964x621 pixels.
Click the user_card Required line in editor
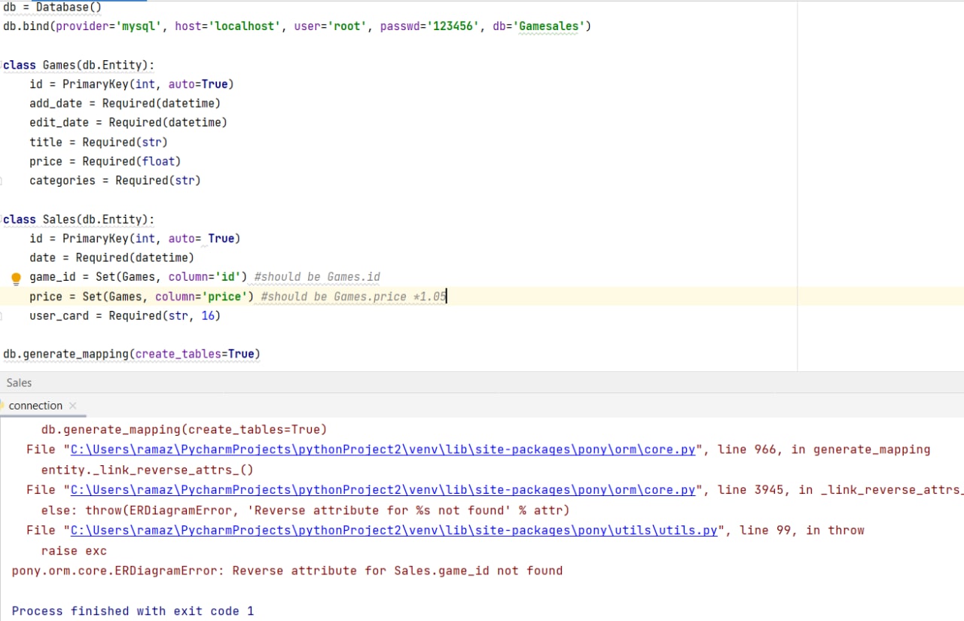pyautogui.click(x=125, y=315)
